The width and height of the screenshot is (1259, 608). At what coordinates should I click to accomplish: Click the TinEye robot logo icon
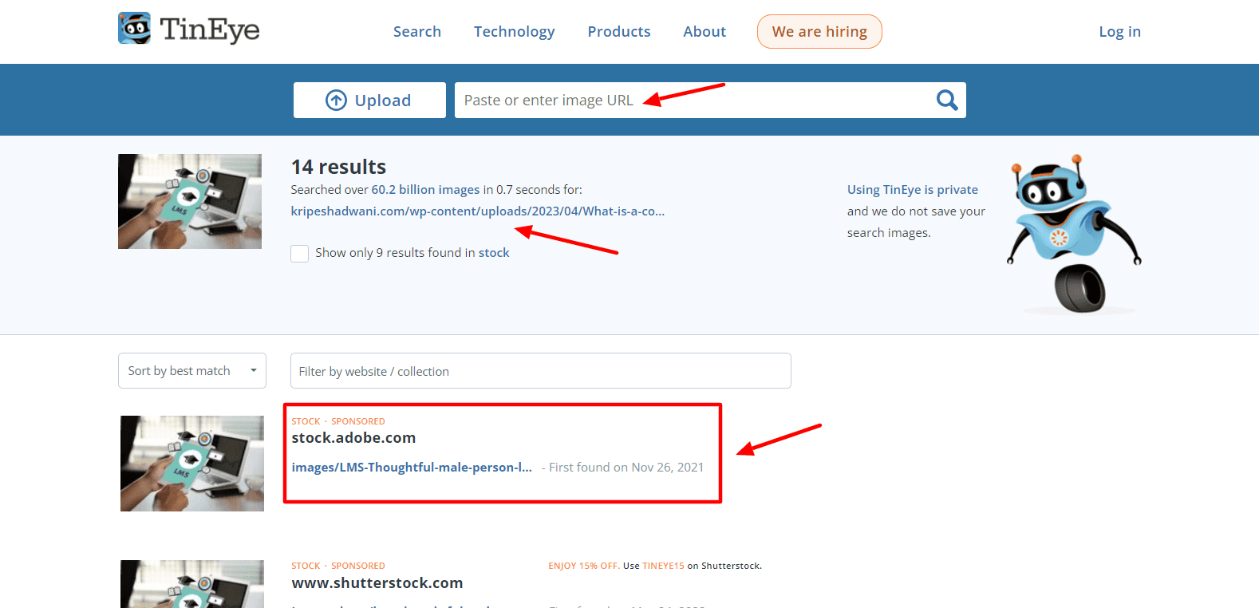pyautogui.click(x=134, y=29)
